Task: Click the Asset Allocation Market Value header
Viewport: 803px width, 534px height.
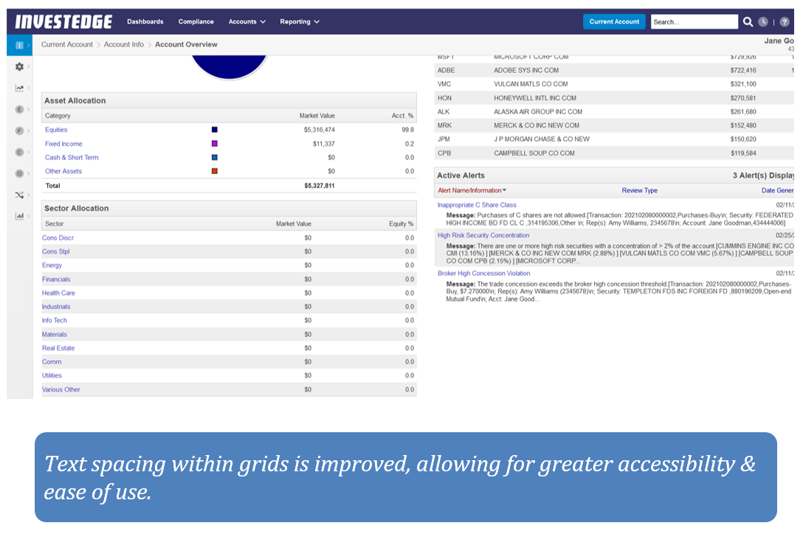Action: tap(317, 116)
